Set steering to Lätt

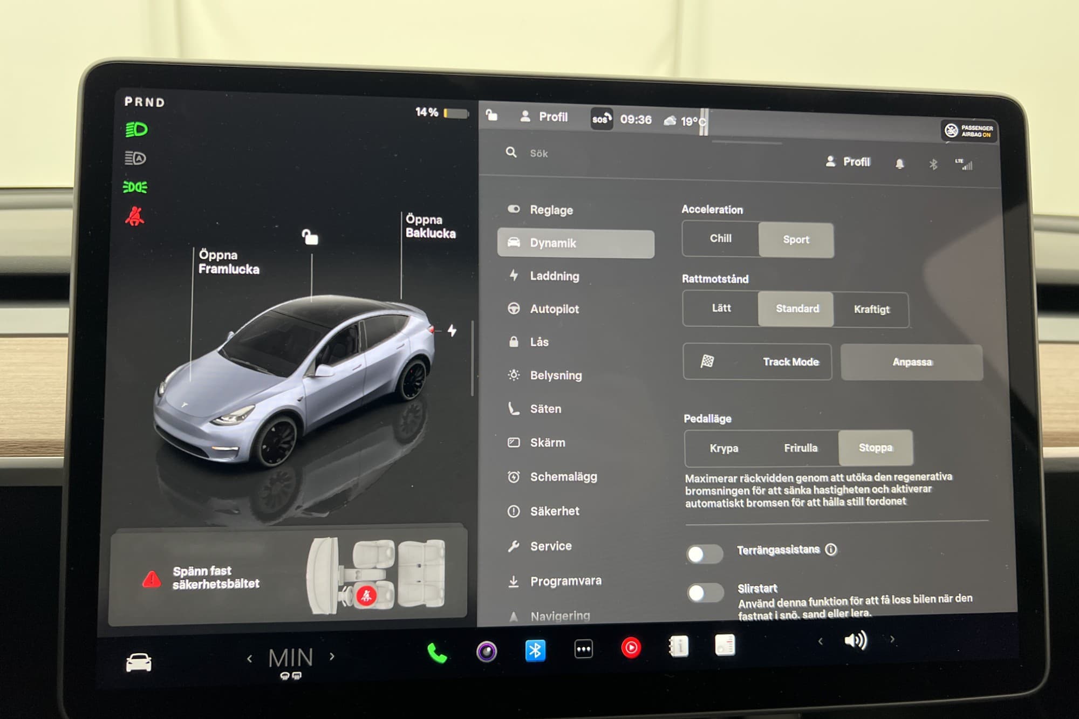[721, 308]
